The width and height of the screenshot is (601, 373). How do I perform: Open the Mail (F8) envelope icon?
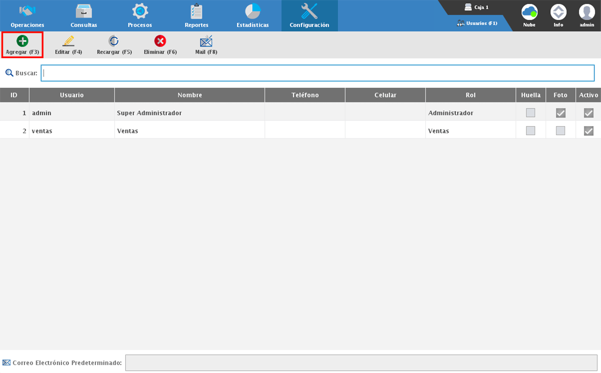tap(206, 42)
